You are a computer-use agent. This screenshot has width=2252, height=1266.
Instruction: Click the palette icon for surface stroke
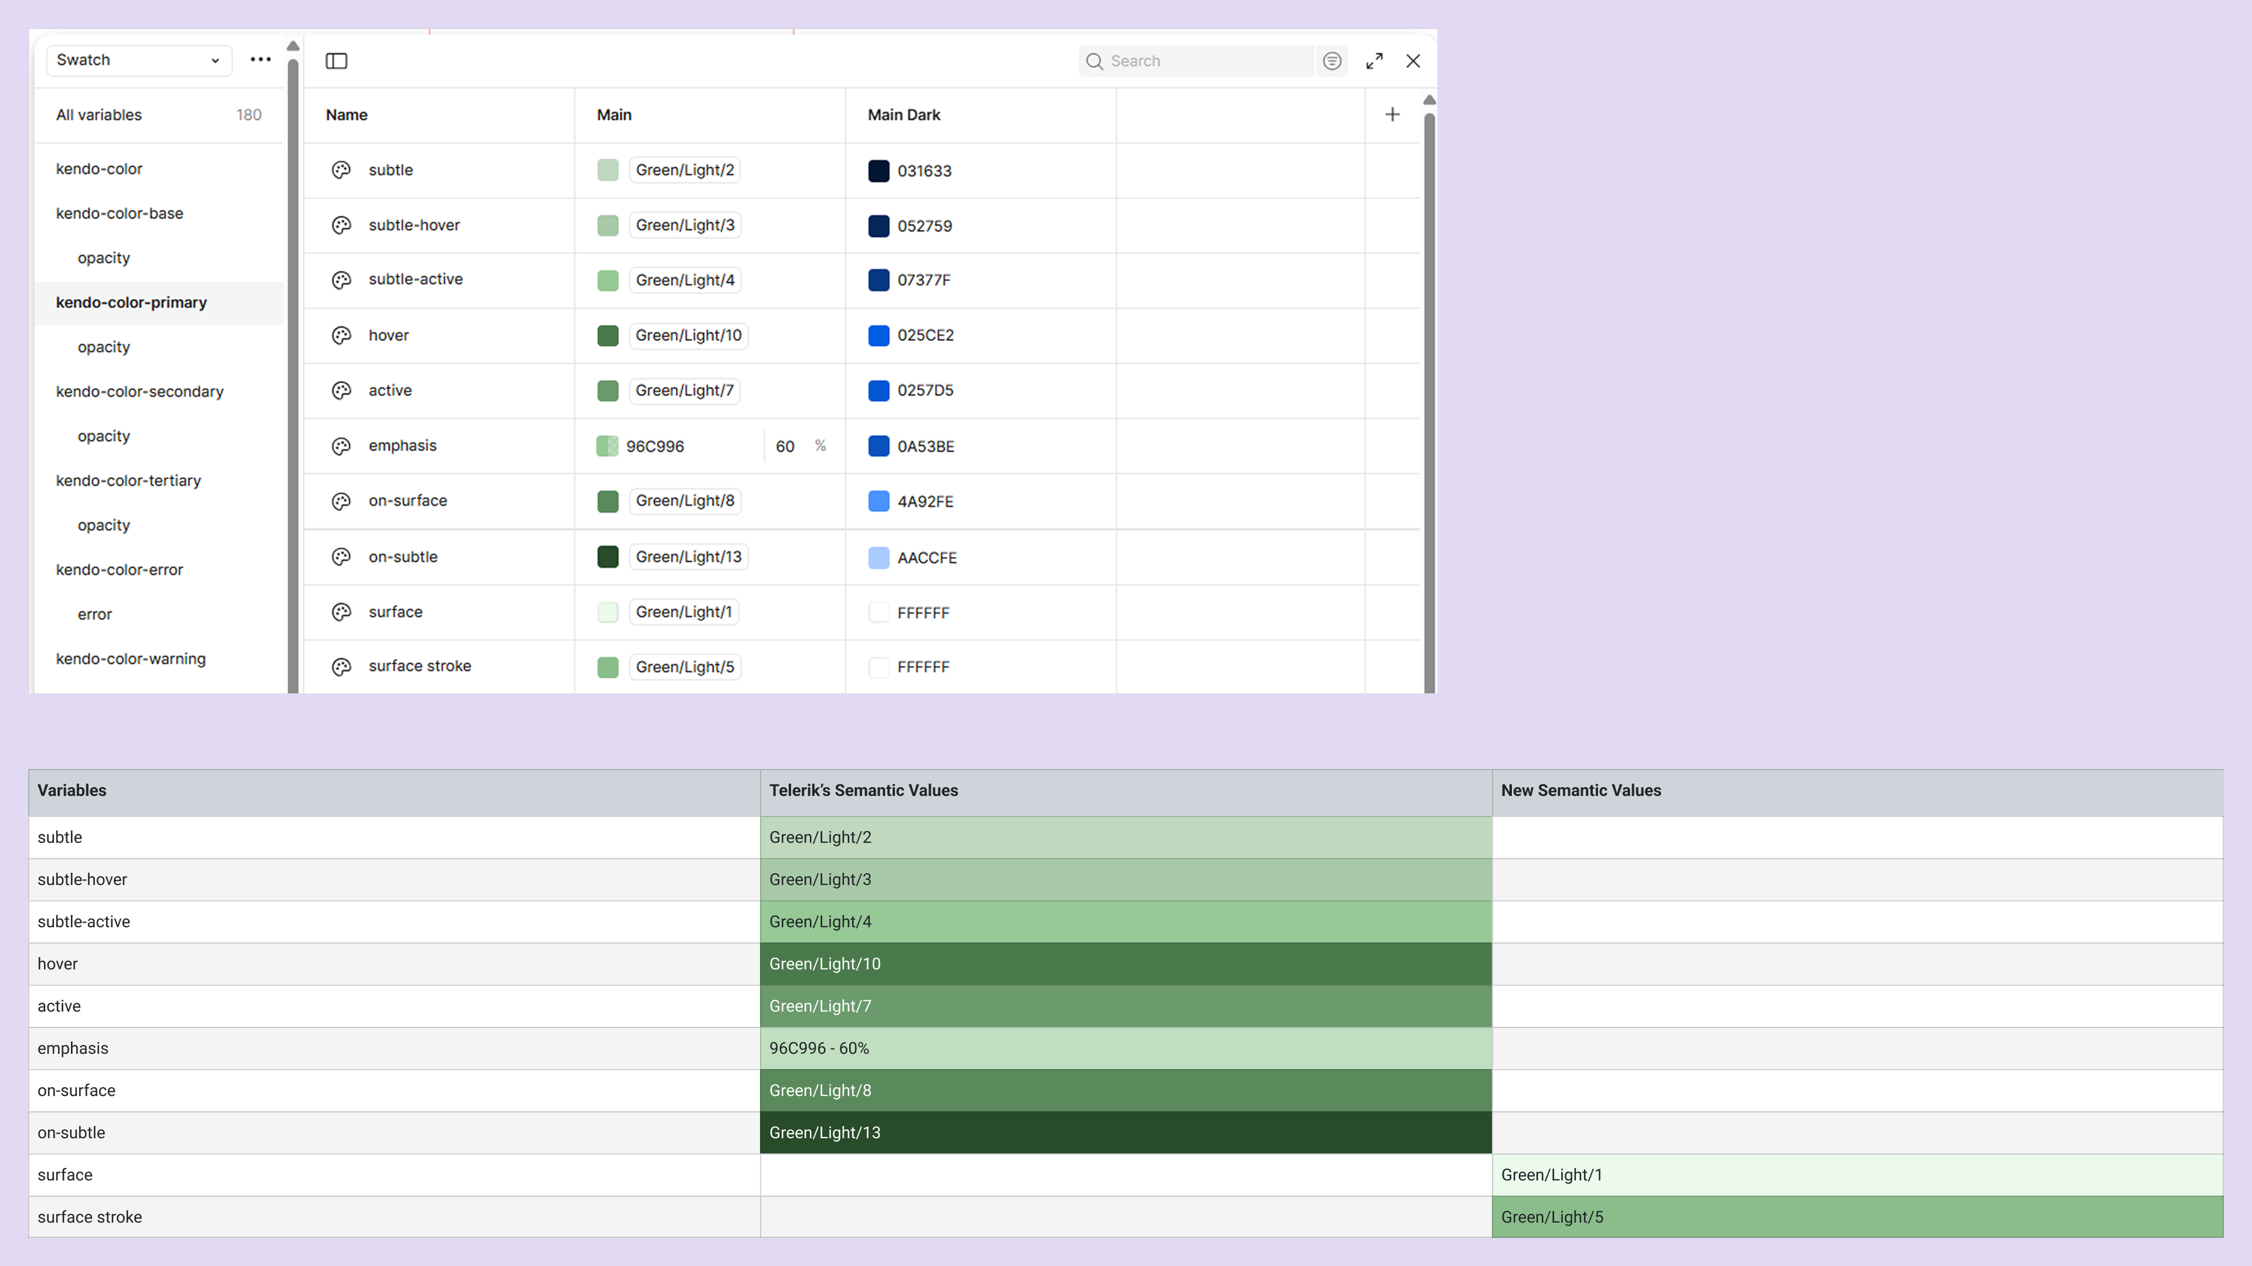(341, 666)
